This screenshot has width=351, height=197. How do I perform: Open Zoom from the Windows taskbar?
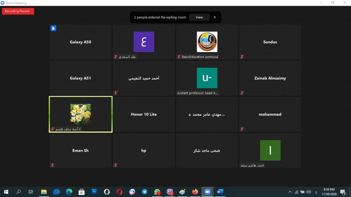click(x=207, y=192)
